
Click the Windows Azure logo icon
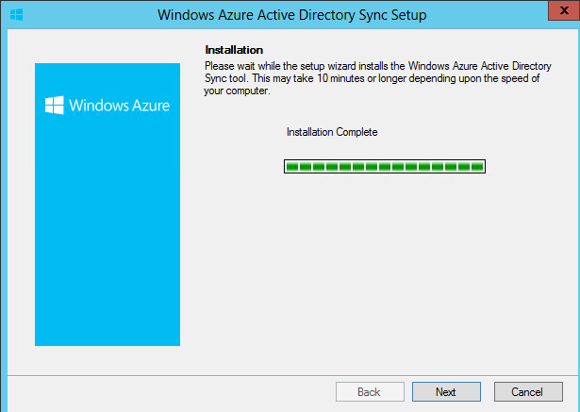click(x=55, y=105)
